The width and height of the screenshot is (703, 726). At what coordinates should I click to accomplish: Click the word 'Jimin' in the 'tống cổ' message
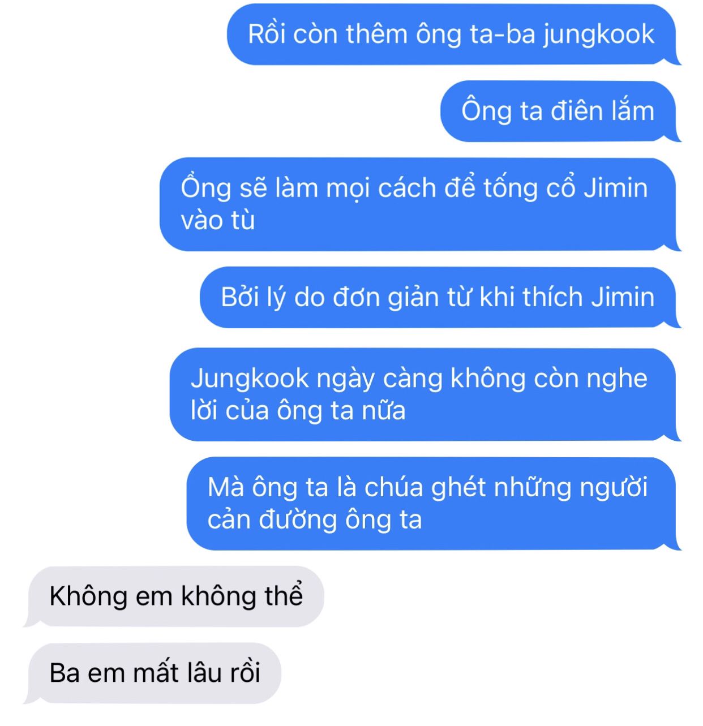616,188
